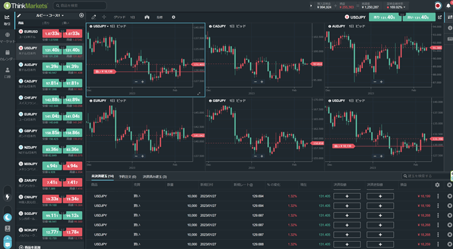Click the 129.688 open rate cell
Screen dimensions: 453x249
click(258, 244)
